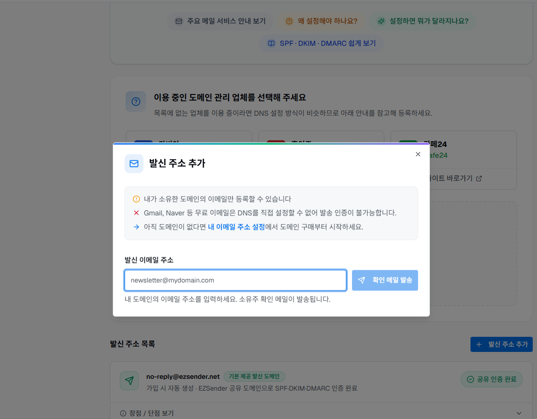Click the plus icon in 발신 주소 추가 button
The height and width of the screenshot is (419, 537).
point(479,344)
